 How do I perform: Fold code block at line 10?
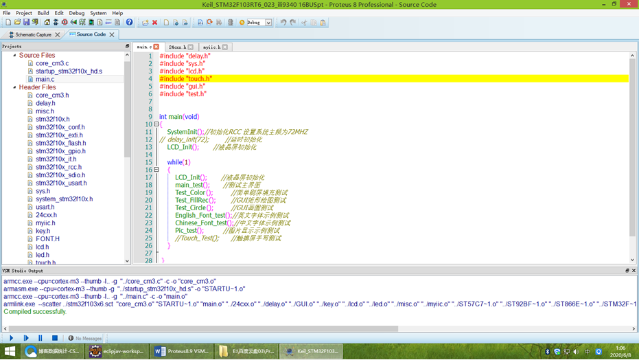click(156, 124)
